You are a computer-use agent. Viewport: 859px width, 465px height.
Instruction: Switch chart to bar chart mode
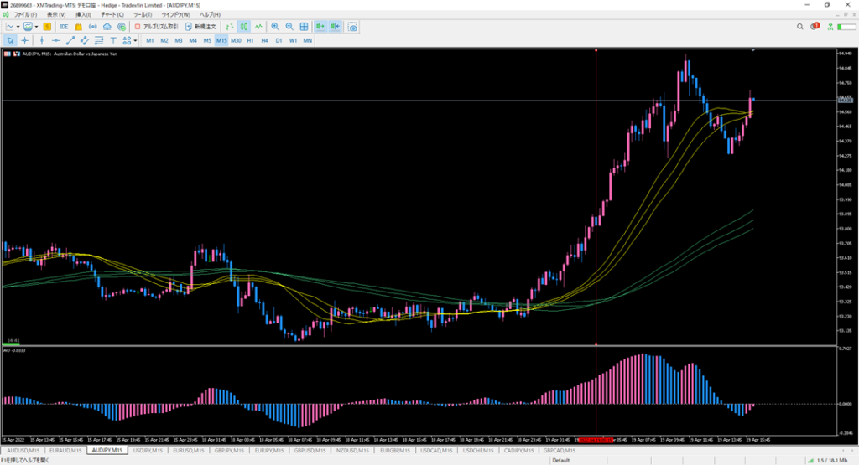(x=230, y=27)
